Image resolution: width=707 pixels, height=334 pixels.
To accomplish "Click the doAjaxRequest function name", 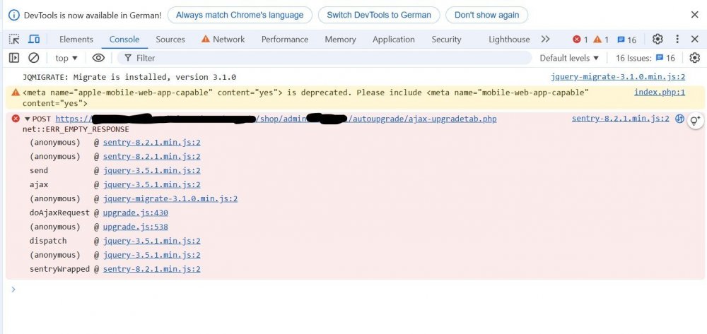I will [x=59, y=213].
